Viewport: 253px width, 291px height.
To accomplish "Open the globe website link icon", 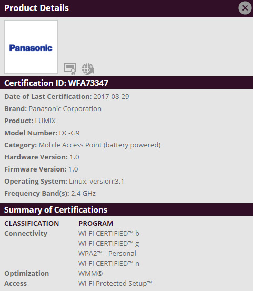I will click(x=88, y=68).
